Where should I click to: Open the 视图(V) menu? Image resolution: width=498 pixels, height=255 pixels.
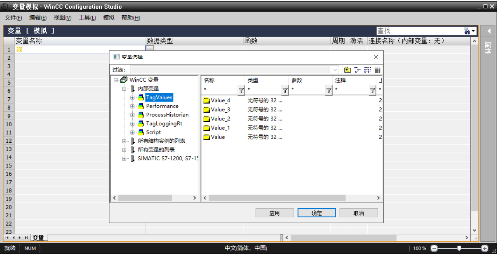tap(62, 18)
